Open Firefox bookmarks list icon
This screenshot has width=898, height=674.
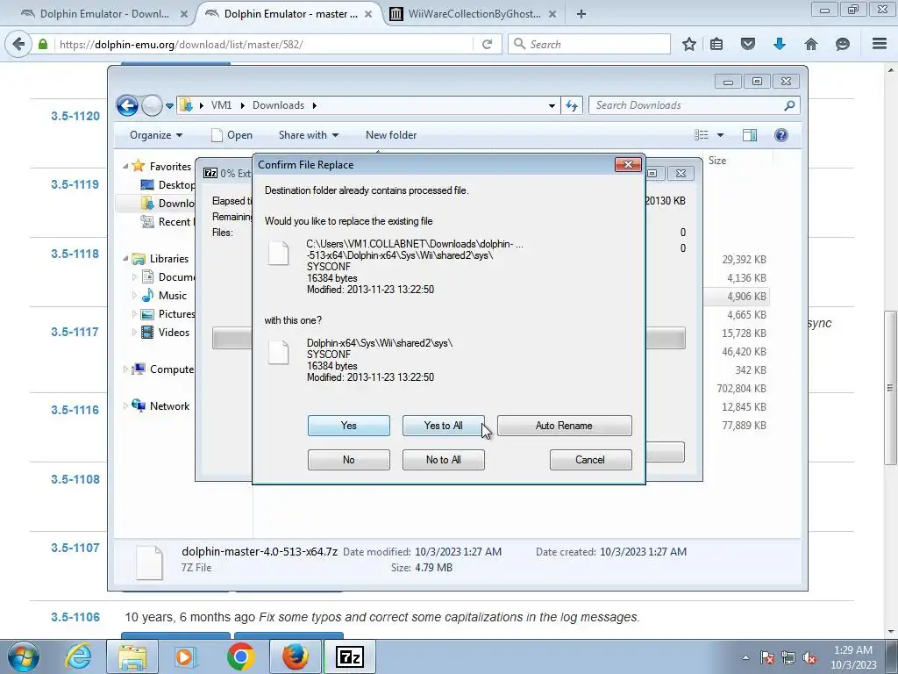click(x=716, y=44)
